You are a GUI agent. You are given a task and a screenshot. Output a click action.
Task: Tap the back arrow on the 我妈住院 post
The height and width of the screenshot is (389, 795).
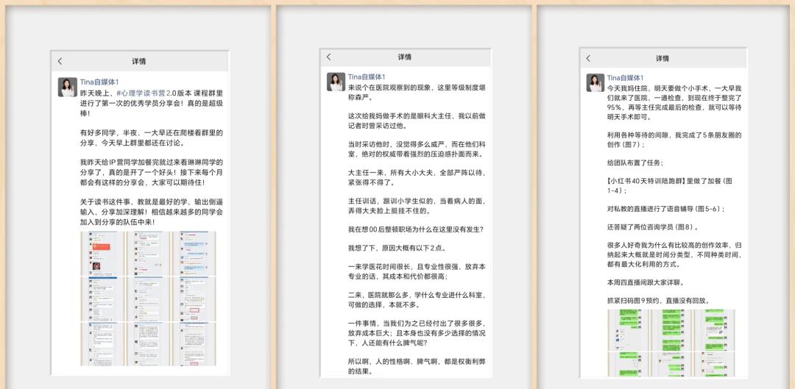(588, 58)
